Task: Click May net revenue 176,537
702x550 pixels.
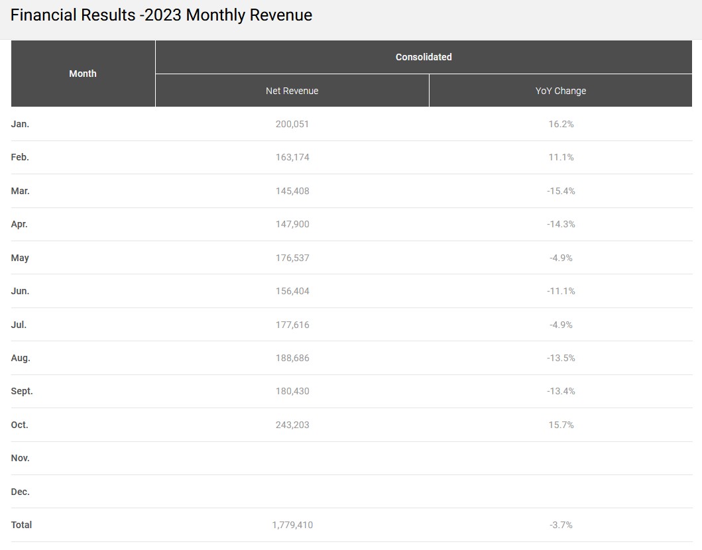Action: pyautogui.click(x=292, y=258)
